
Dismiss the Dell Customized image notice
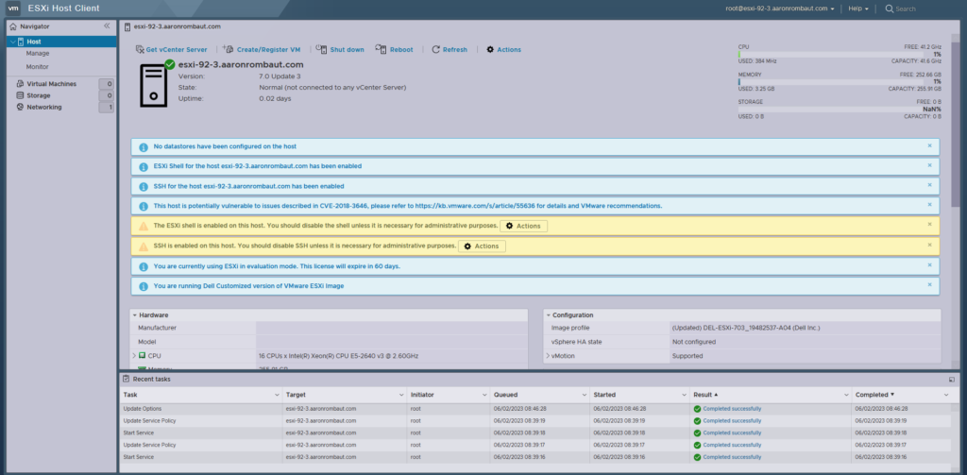pos(929,285)
